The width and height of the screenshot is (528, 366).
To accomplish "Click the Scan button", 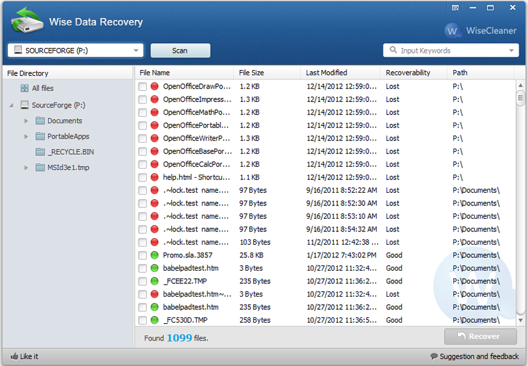I will (181, 51).
